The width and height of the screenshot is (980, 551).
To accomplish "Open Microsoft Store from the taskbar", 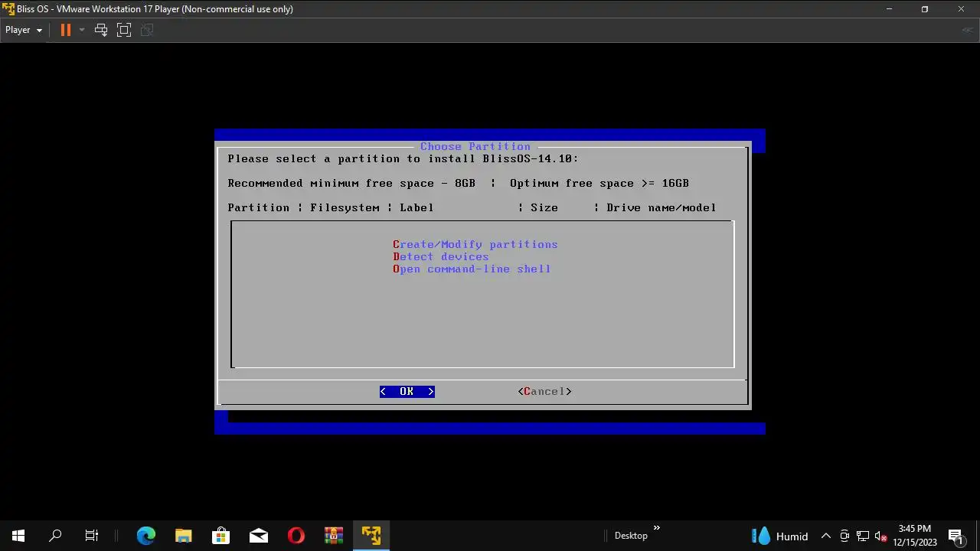I will (x=220, y=536).
